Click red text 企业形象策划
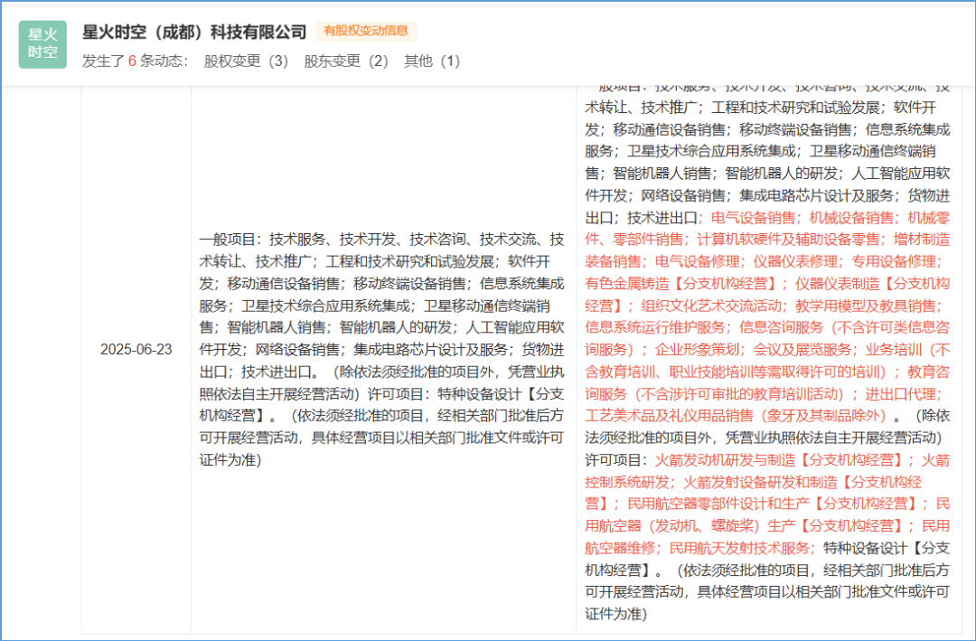976x641 pixels. coord(699,350)
